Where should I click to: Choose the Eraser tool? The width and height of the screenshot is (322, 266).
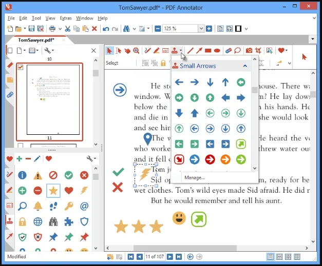[x=229, y=50]
